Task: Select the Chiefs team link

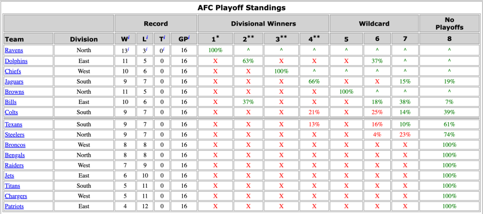Action: (13, 71)
